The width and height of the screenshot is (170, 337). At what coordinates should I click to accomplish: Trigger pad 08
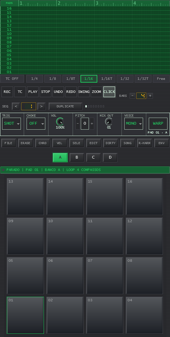click(144, 276)
